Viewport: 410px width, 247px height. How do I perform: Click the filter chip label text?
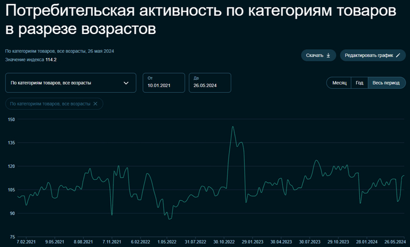click(x=51, y=104)
